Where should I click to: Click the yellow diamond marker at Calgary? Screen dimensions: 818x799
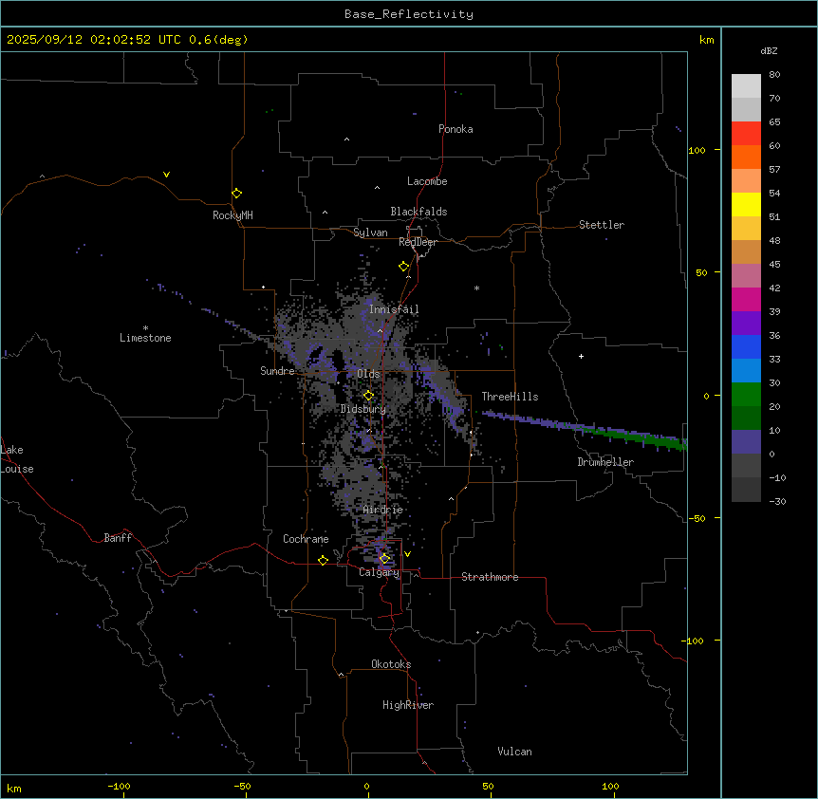pos(384,559)
